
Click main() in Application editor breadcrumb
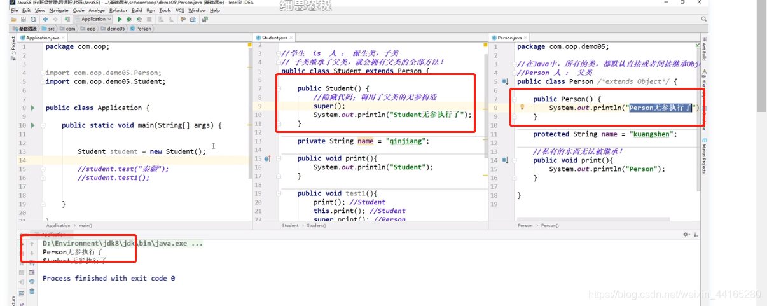coord(86,225)
